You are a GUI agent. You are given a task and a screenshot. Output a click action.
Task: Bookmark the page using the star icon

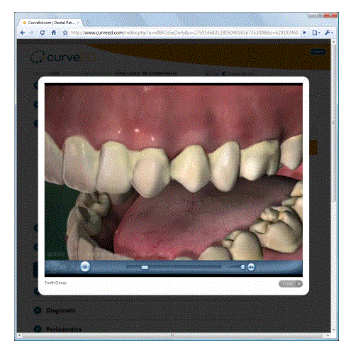65,33
